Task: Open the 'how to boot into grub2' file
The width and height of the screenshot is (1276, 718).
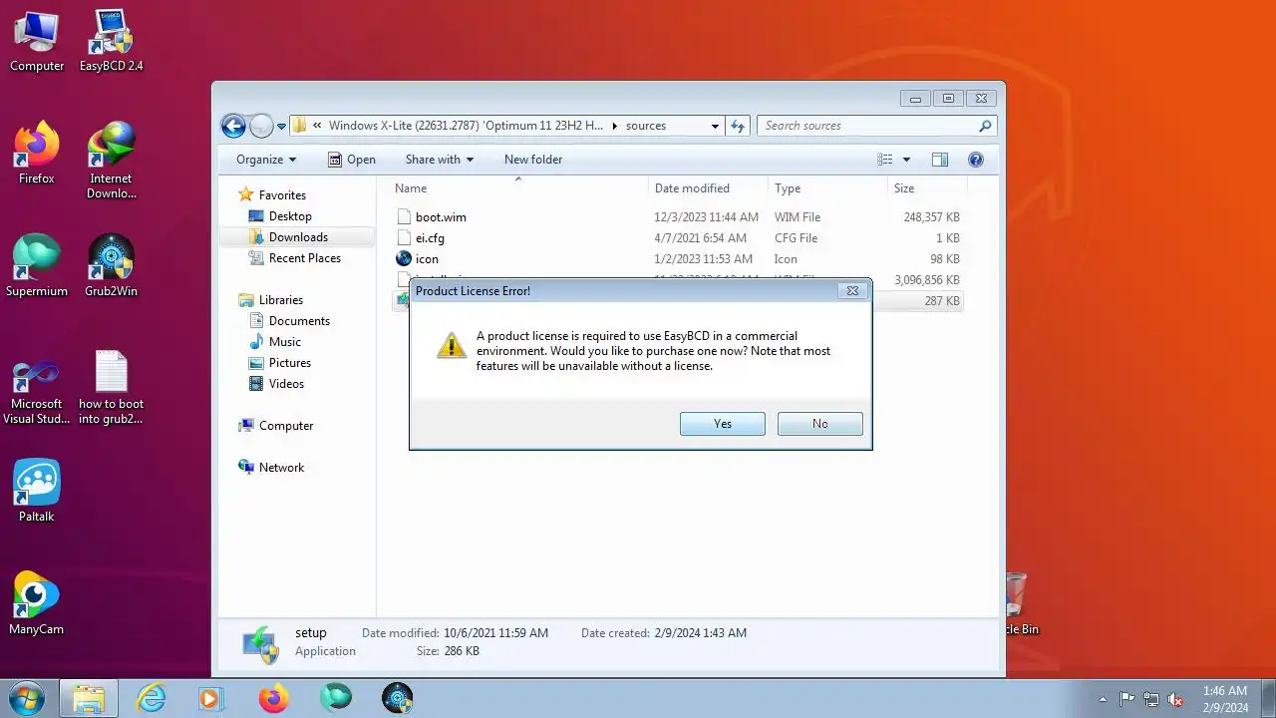Action: (x=111, y=387)
